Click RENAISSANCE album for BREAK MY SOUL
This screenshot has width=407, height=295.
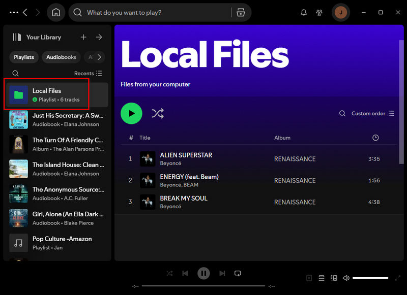[x=295, y=202]
